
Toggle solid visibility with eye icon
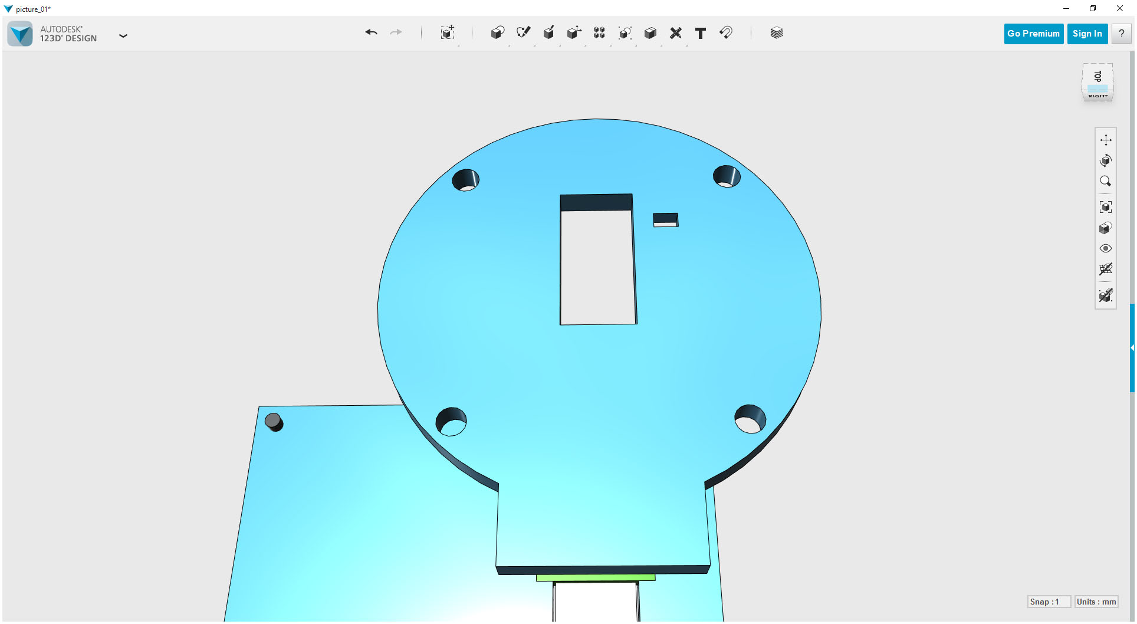[1106, 248]
